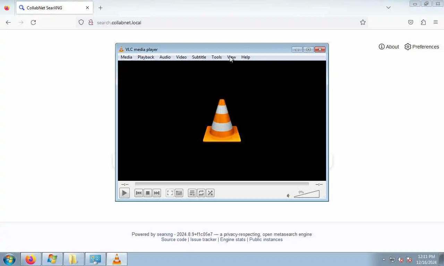Bookmark this page with the star
The width and height of the screenshot is (444, 266).
[363, 23]
